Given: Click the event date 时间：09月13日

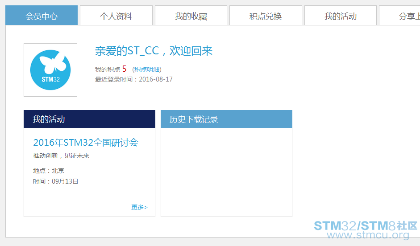Looking at the screenshot, I should 55,181.
